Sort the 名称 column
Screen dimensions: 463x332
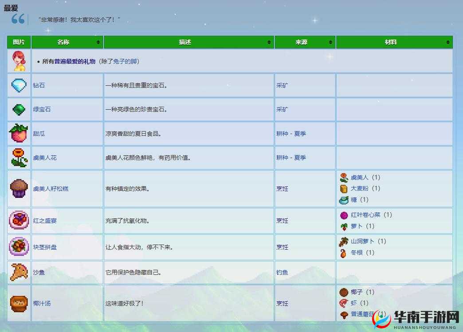point(98,42)
